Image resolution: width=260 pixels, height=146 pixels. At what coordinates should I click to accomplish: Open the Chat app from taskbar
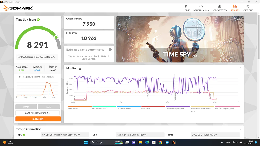tap(134, 142)
